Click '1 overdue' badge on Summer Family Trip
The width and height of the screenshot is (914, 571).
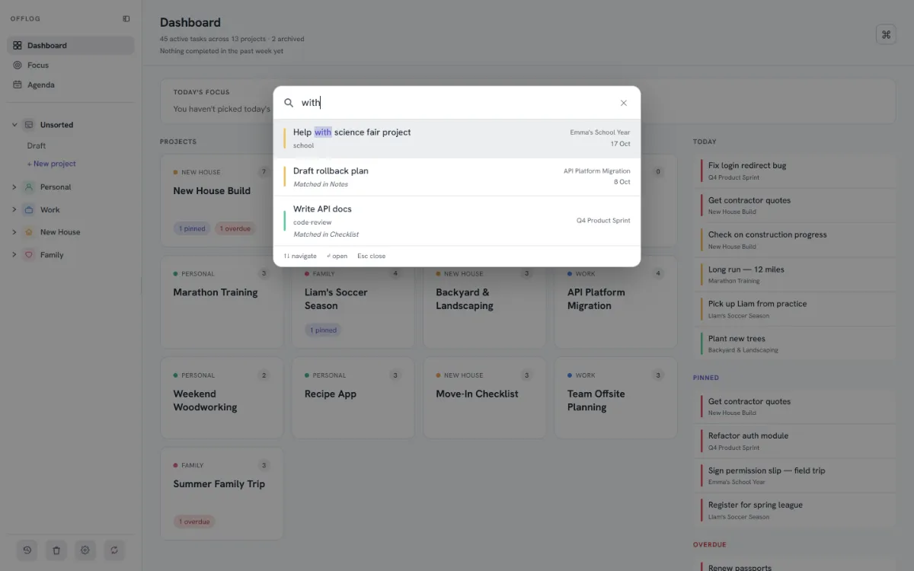pyautogui.click(x=193, y=522)
